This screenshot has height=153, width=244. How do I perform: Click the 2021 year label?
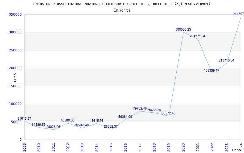pyautogui.click(x=198, y=147)
